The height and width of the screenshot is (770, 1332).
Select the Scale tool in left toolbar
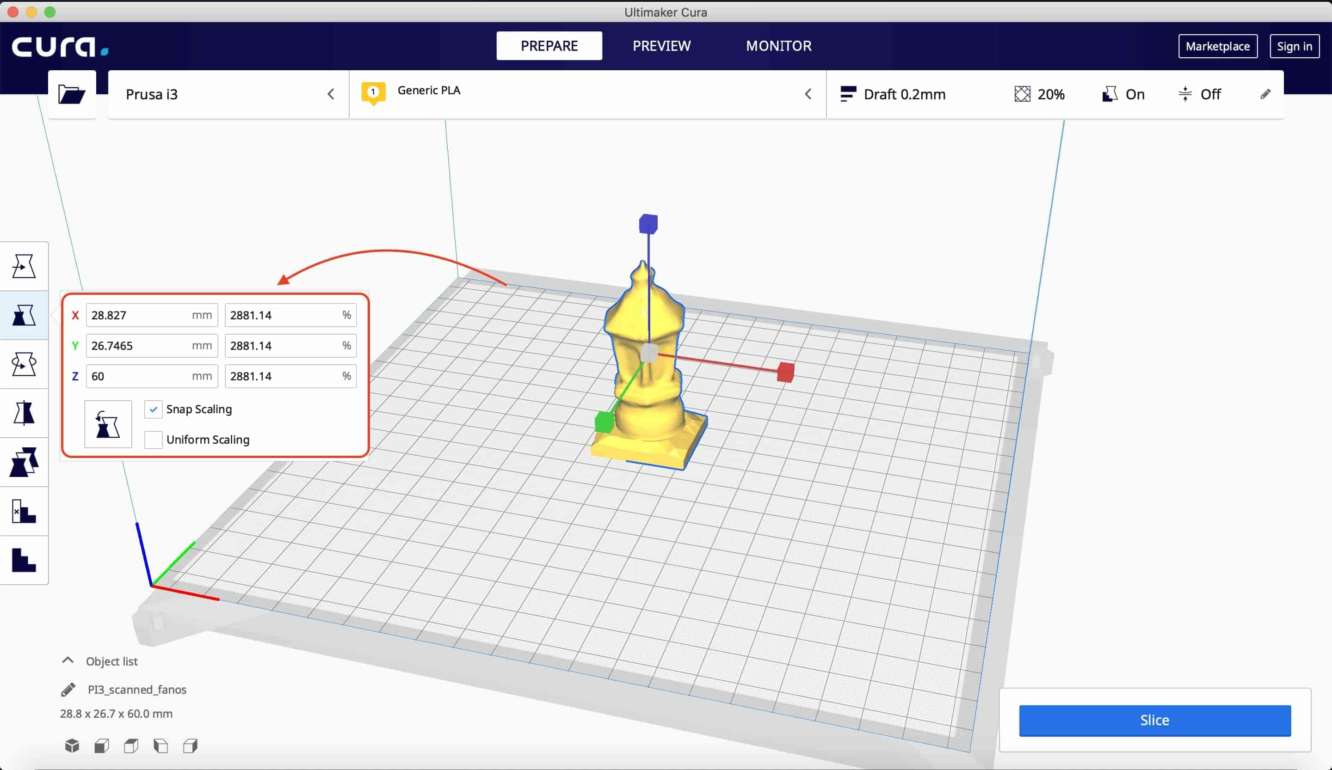pyautogui.click(x=24, y=315)
